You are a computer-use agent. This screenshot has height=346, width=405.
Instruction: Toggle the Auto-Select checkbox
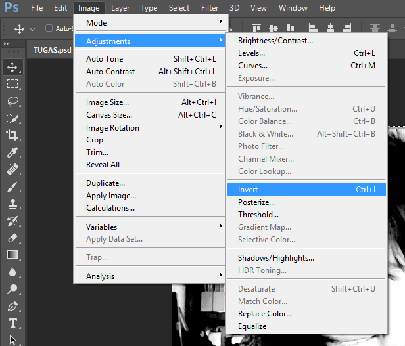click(49, 28)
